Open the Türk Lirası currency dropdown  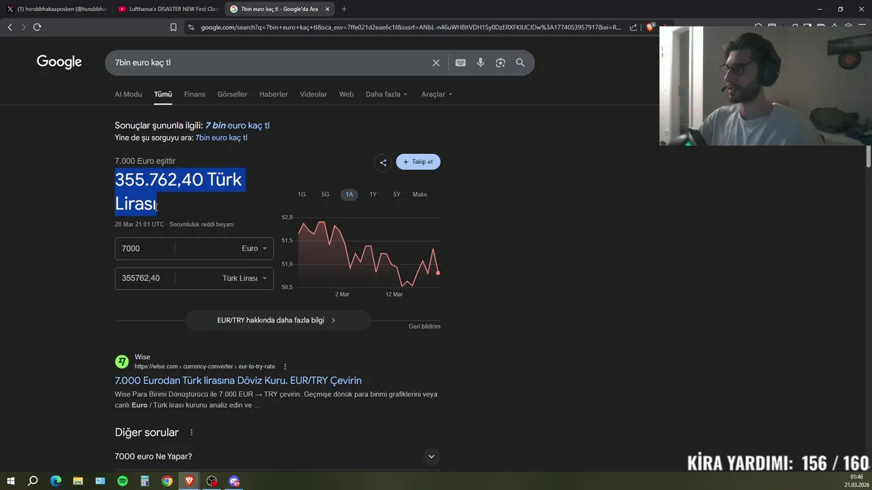click(245, 278)
